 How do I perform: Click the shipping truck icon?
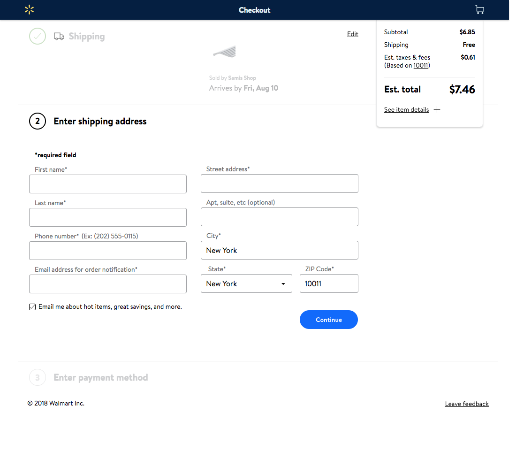click(x=58, y=36)
